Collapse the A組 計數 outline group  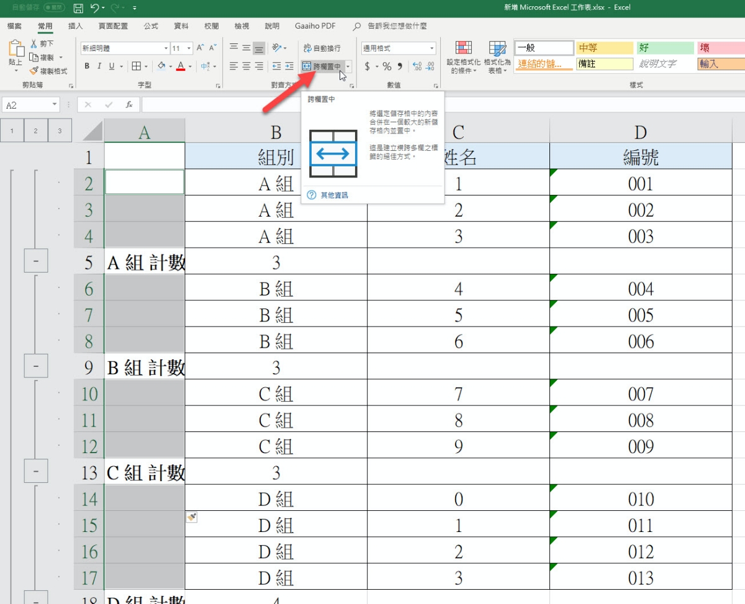pyautogui.click(x=36, y=262)
